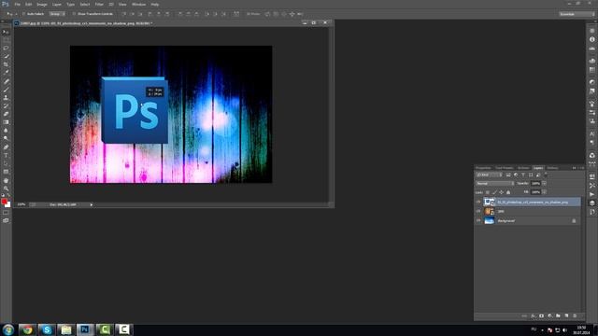The width and height of the screenshot is (598, 336).
Task: Select the Hand tool
Action: point(6,180)
